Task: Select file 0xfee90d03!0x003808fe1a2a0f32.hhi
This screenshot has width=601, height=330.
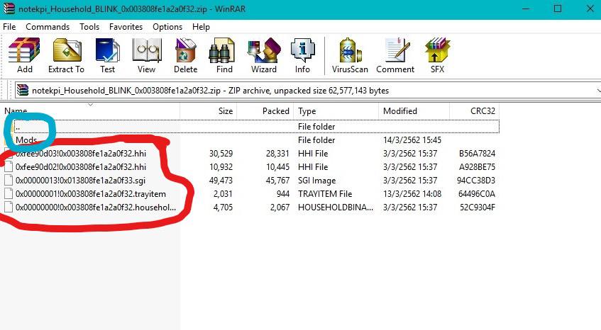Action: pos(81,154)
